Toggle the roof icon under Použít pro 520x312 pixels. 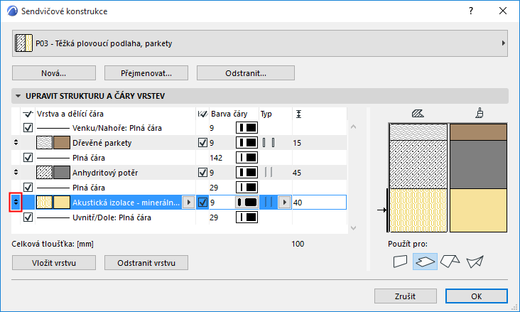(450, 262)
